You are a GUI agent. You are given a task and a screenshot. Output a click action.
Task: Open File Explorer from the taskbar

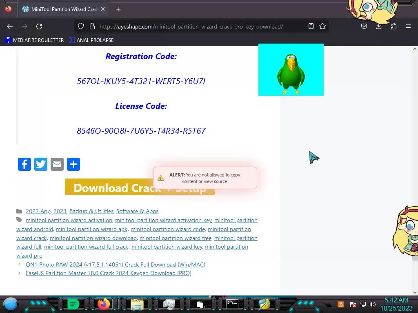(x=137, y=304)
